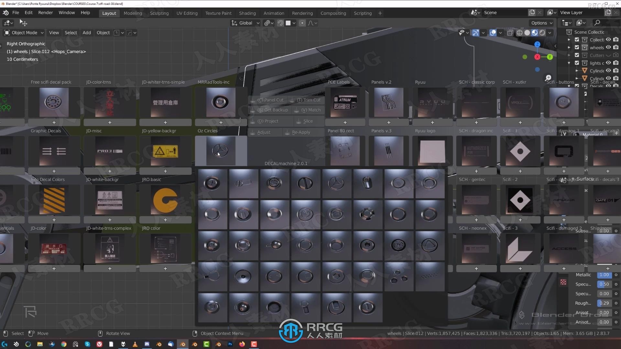Viewport: 621px width, 349px height.
Task: Open the Add menu in viewport header
Action: tap(87, 33)
